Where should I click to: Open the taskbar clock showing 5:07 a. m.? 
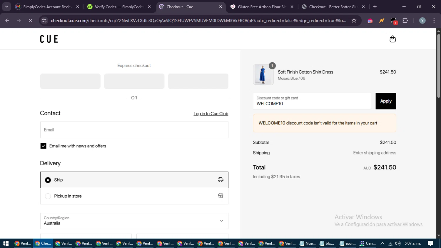[413, 243]
